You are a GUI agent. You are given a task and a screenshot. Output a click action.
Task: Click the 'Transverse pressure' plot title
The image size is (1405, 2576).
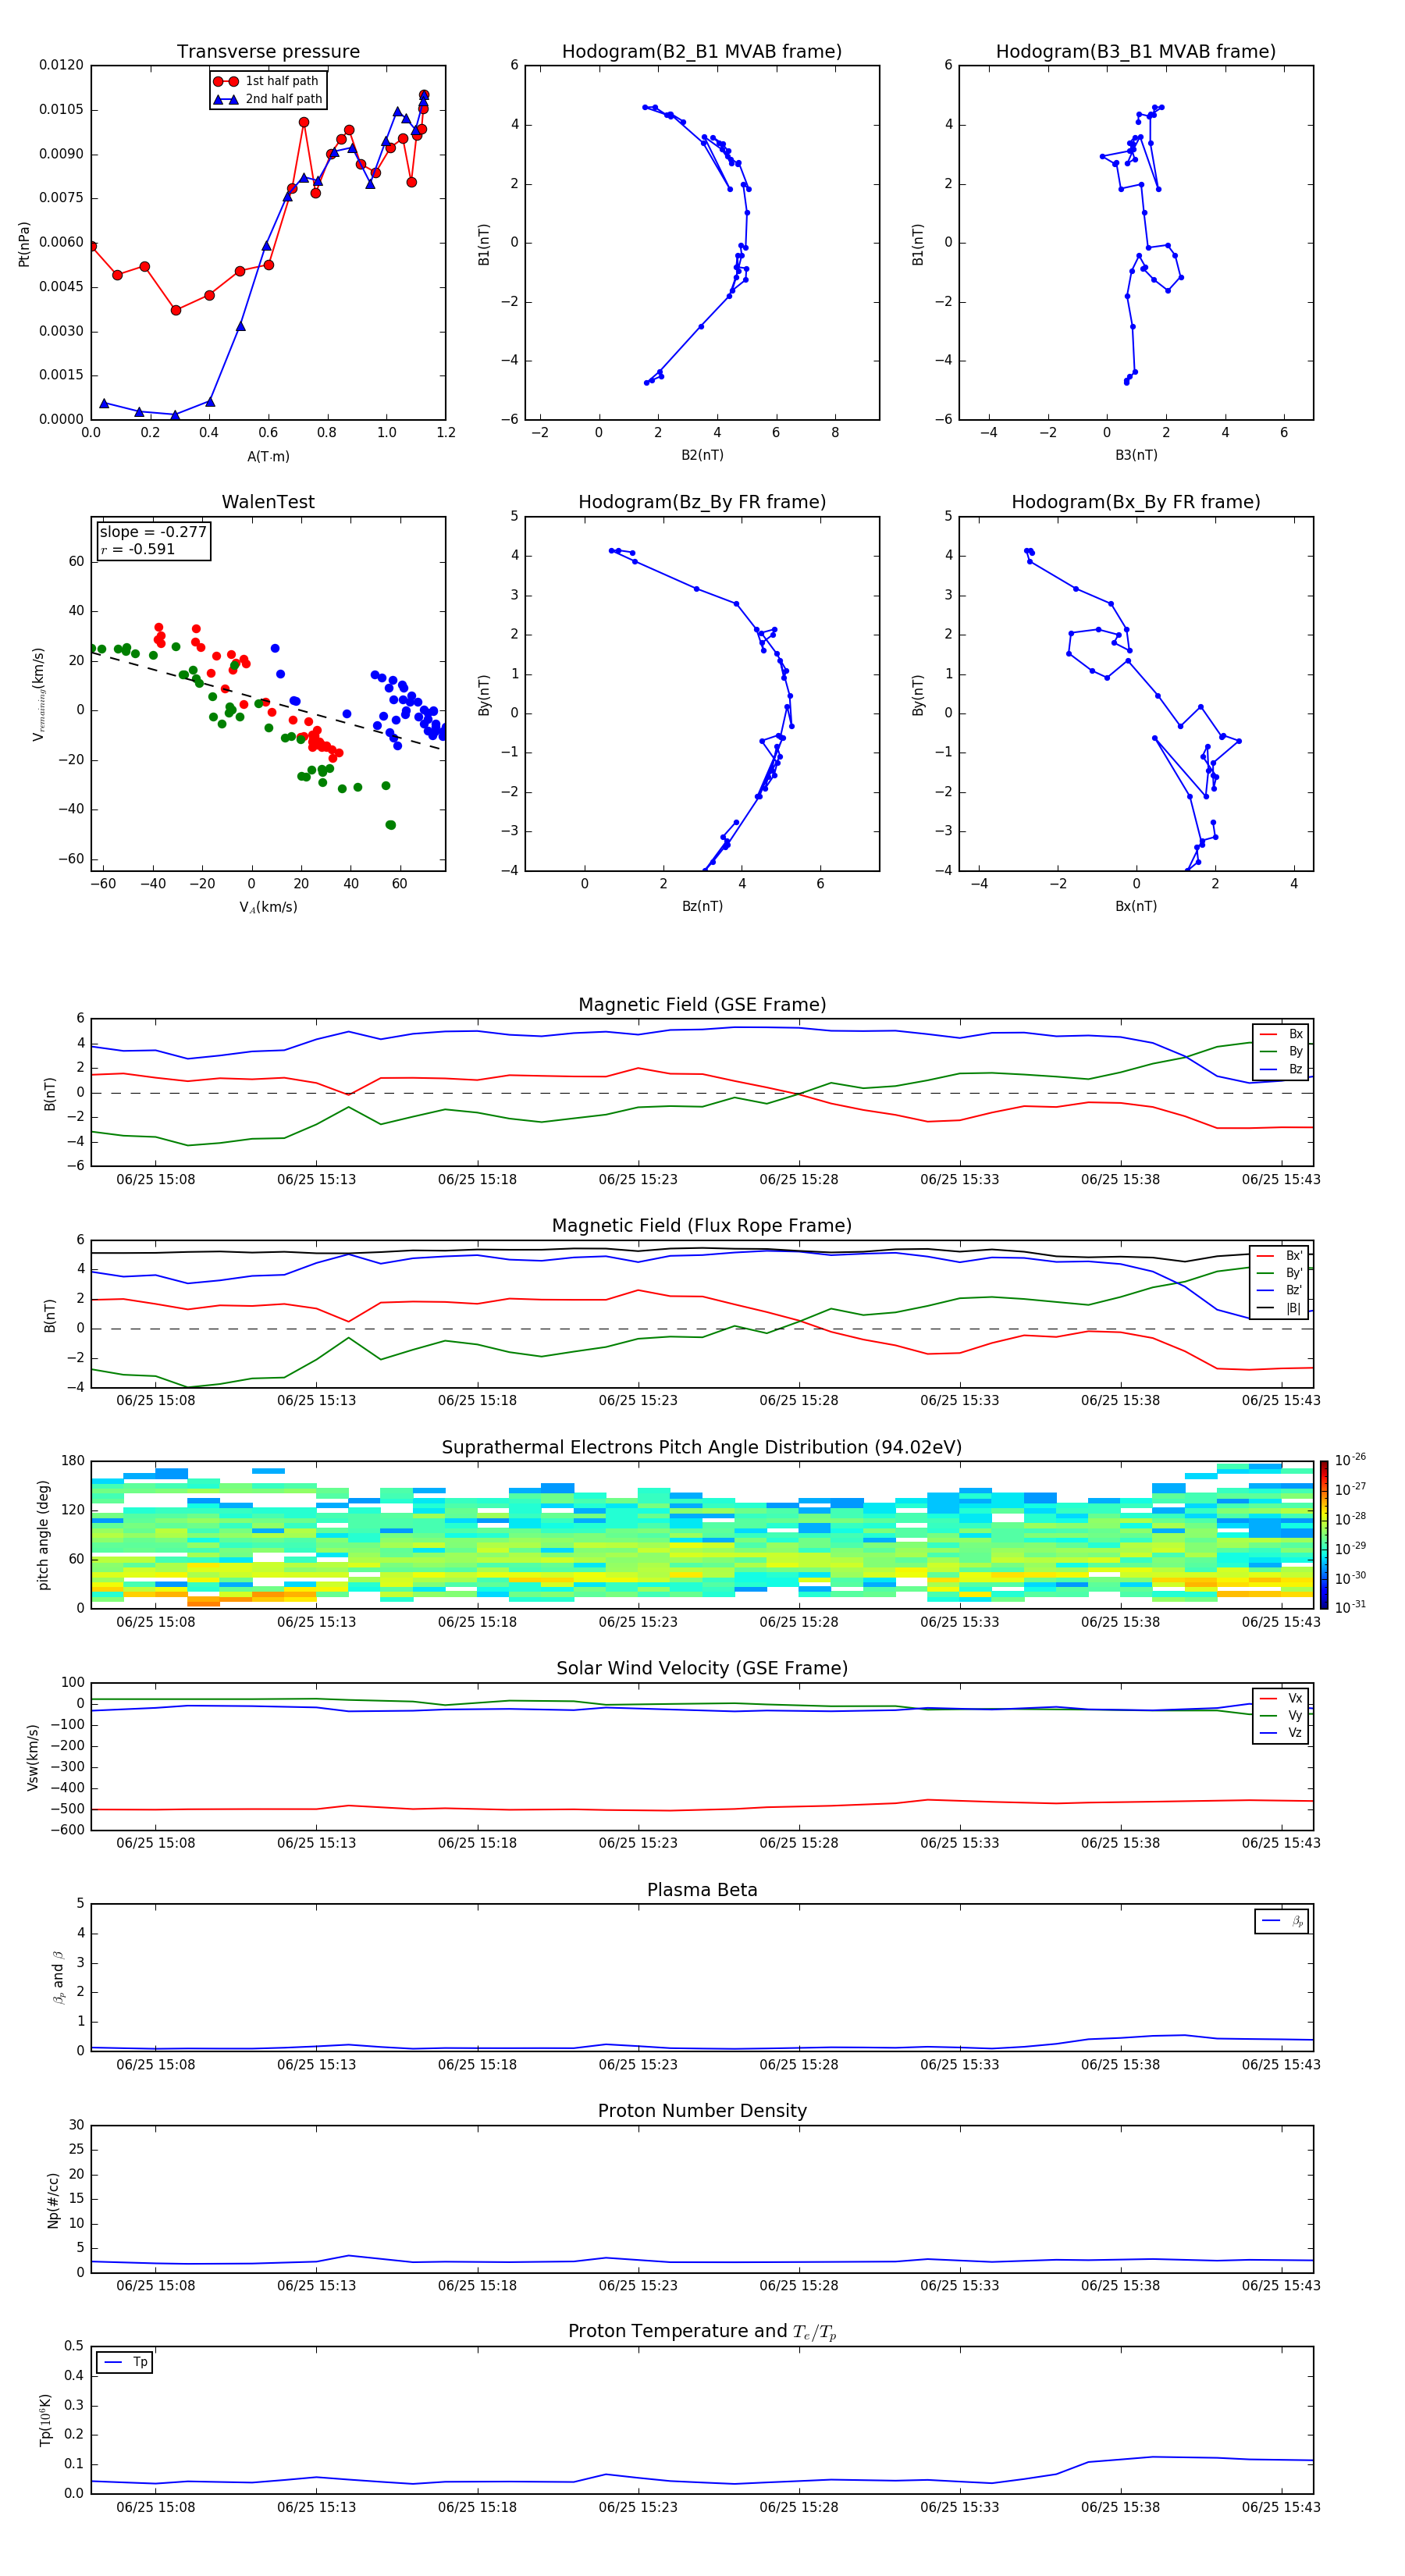(268, 51)
